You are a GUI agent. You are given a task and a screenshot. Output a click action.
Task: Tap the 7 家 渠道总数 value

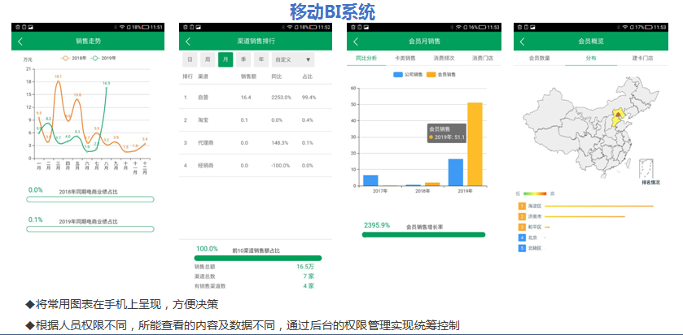coord(309,276)
